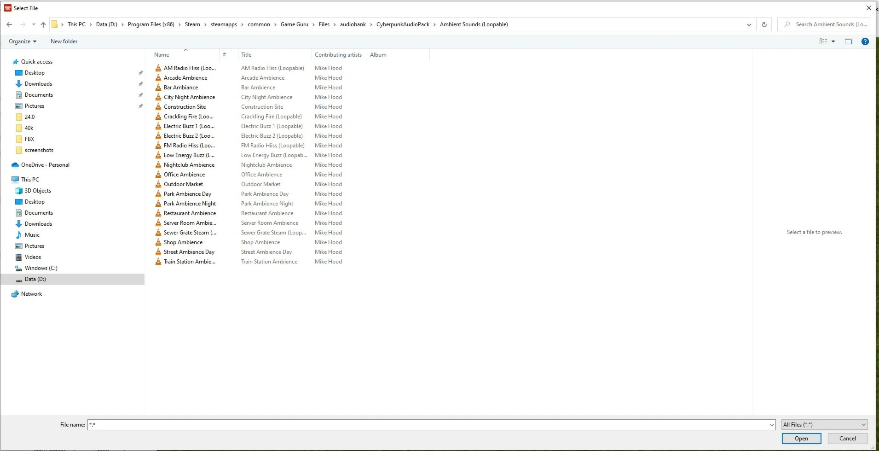Image resolution: width=879 pixels, height=451 pixels.
Task: Sort by Contributing artists column header
Action: 339,55
